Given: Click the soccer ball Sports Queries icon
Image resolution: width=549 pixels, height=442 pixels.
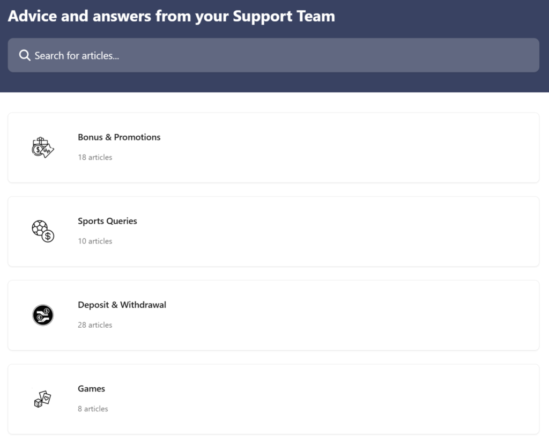Looking at the screenshot, I should pos(43,231).
